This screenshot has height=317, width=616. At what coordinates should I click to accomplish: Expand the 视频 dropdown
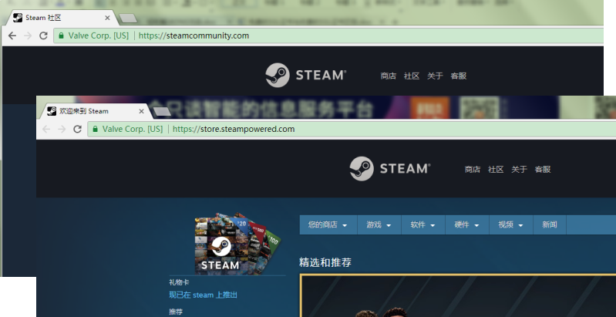[510, 224]
